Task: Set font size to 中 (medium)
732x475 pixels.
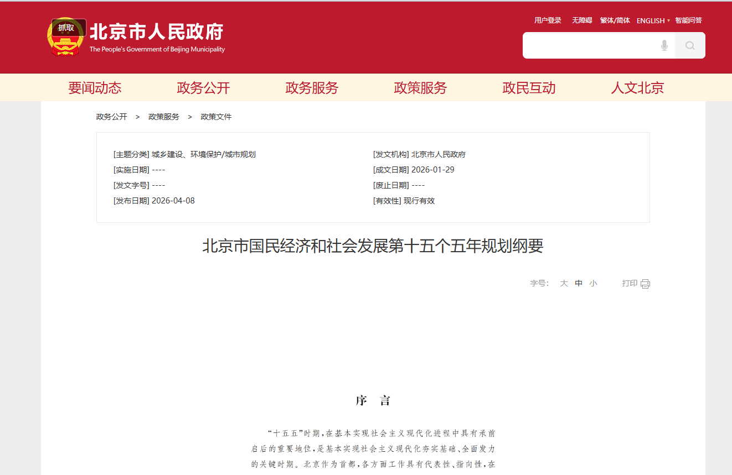Action: [579, 283]
